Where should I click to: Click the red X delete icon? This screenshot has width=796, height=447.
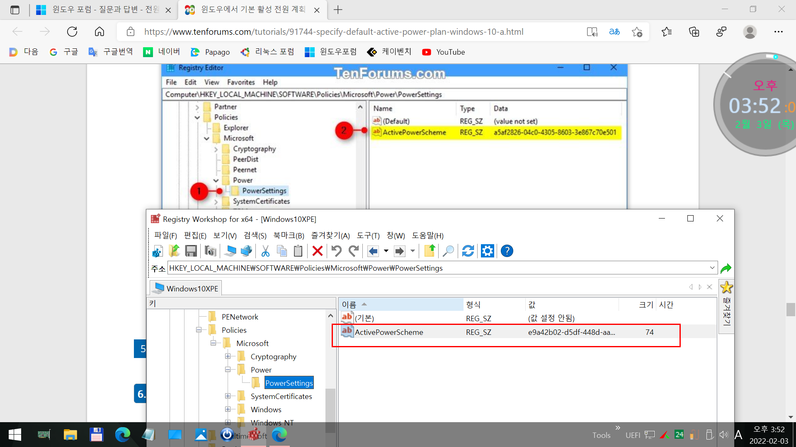coord(318,251)
